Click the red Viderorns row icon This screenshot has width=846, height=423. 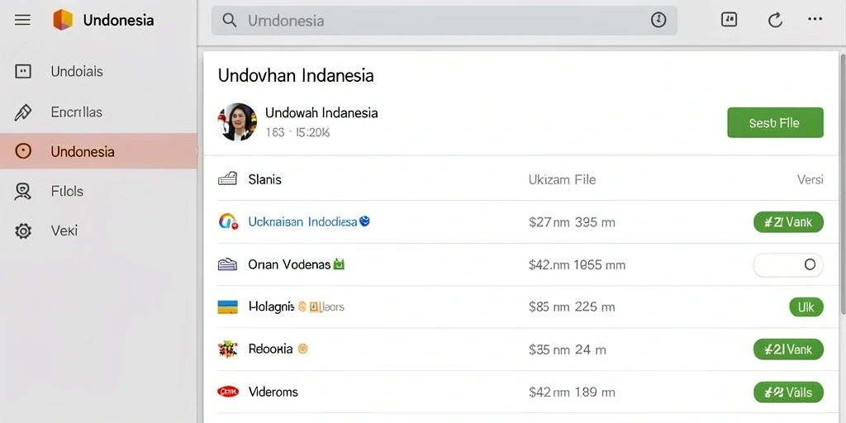228,392
